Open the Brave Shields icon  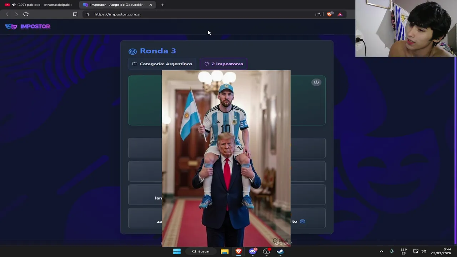330,14
